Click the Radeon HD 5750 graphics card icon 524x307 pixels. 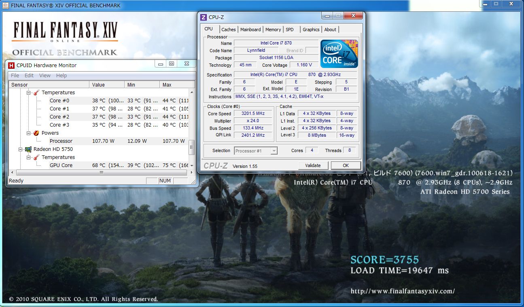pyautogui.click(x=28, y=149)
